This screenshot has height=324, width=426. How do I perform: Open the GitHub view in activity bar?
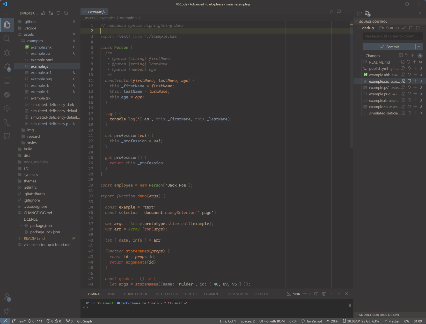pos(7,136)
